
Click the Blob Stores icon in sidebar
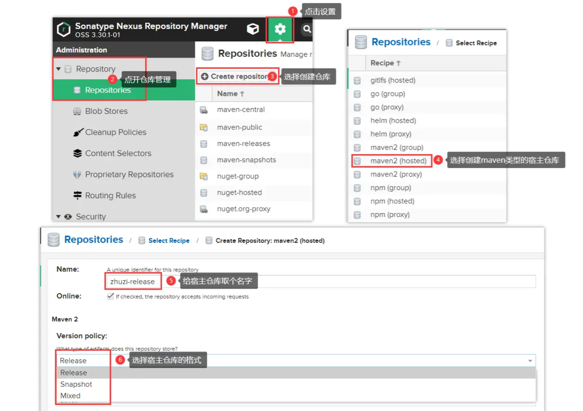[x=77, y=111]
